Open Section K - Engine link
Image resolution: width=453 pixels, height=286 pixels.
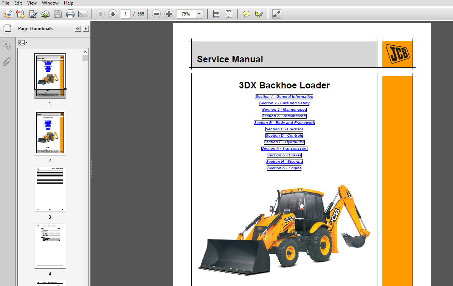[x=284, y=168]
